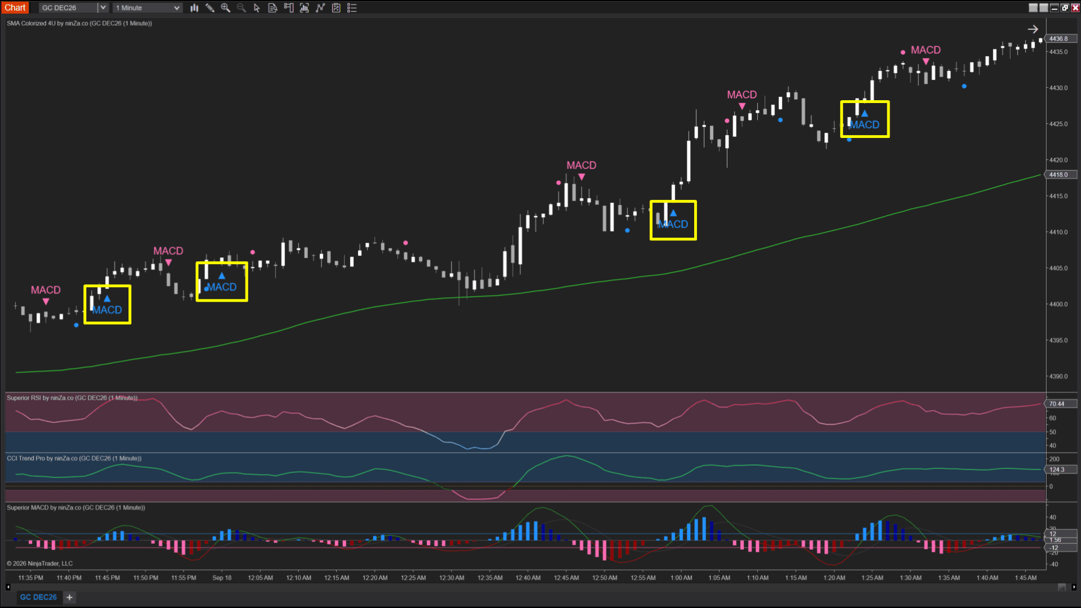
Task: Open the 1 Minute interval dropdown
Action: (x=148, y=8)
